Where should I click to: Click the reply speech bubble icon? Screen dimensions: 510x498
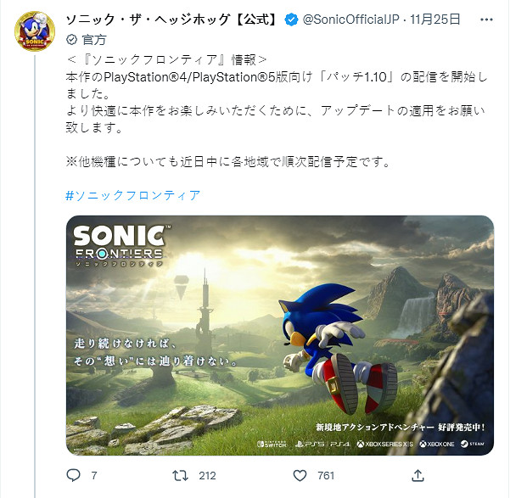pos(73,476)
